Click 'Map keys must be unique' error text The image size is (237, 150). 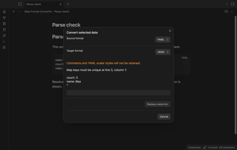pos(97,70)
